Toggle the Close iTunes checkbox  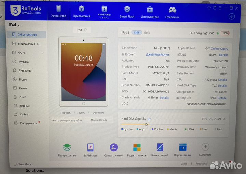[15, 164]
